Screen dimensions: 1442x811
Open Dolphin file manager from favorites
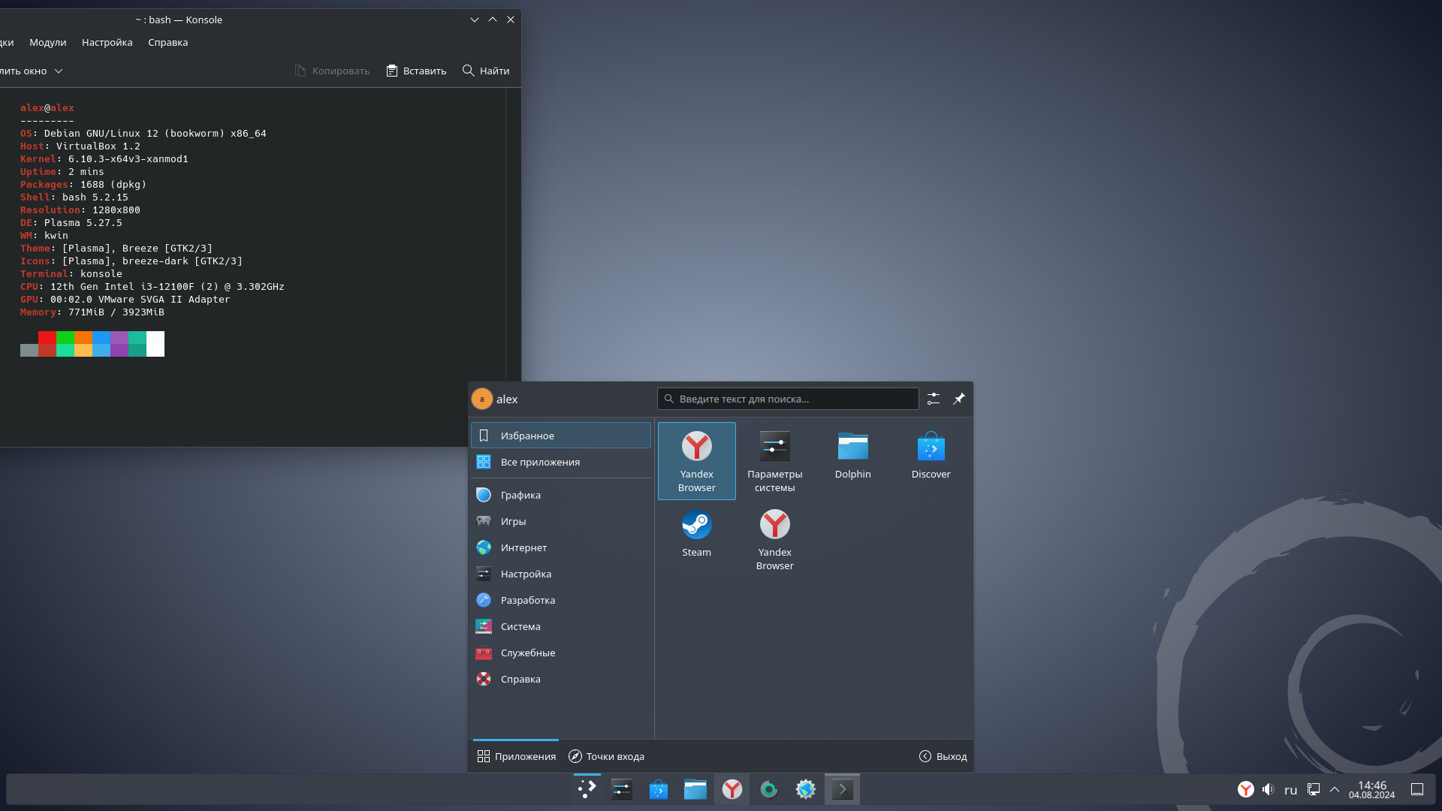[852, 460]
